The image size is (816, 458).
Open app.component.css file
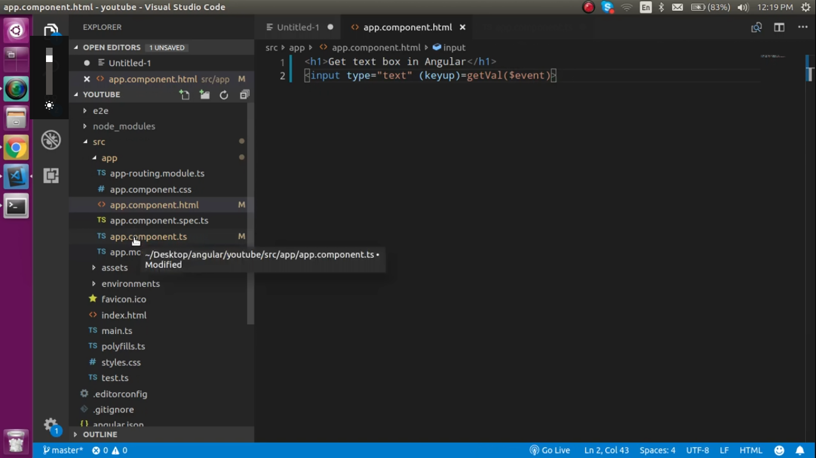click(151, 190)
